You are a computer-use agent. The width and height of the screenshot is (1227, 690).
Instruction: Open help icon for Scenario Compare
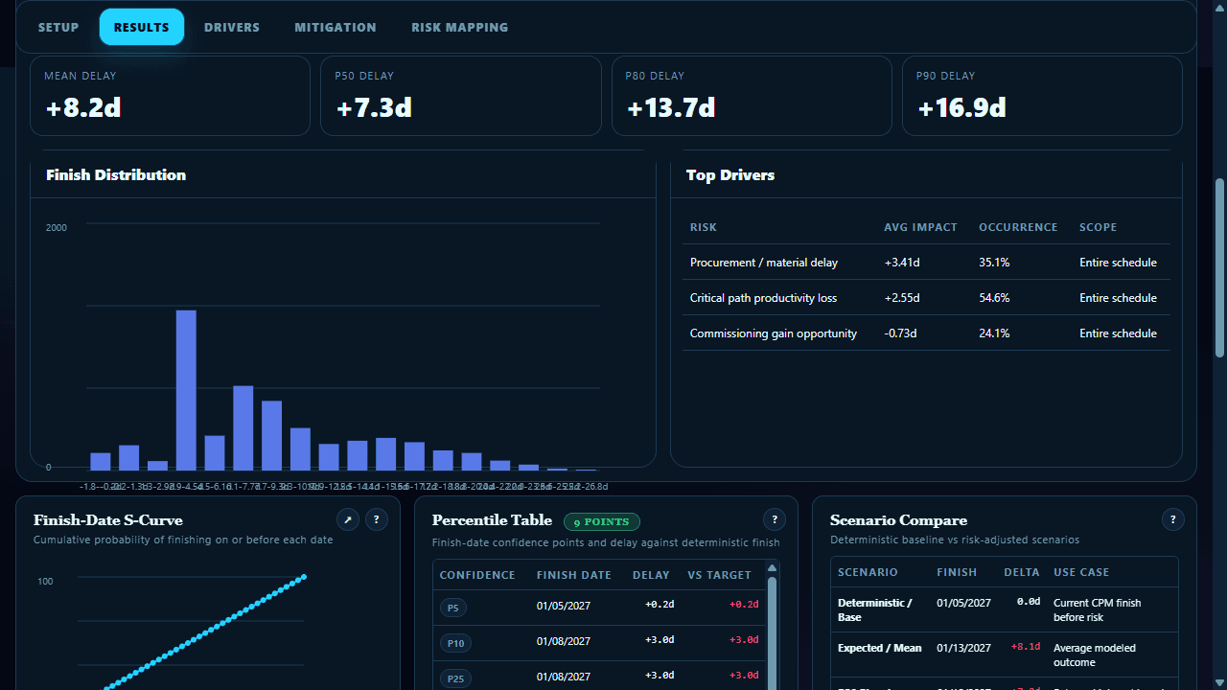point(1172,519)
